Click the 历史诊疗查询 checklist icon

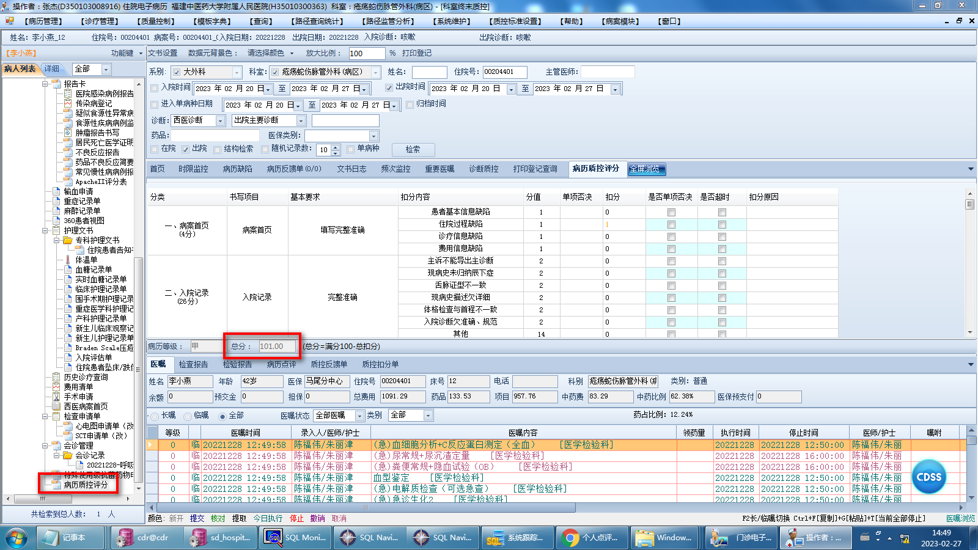(56, 377)
